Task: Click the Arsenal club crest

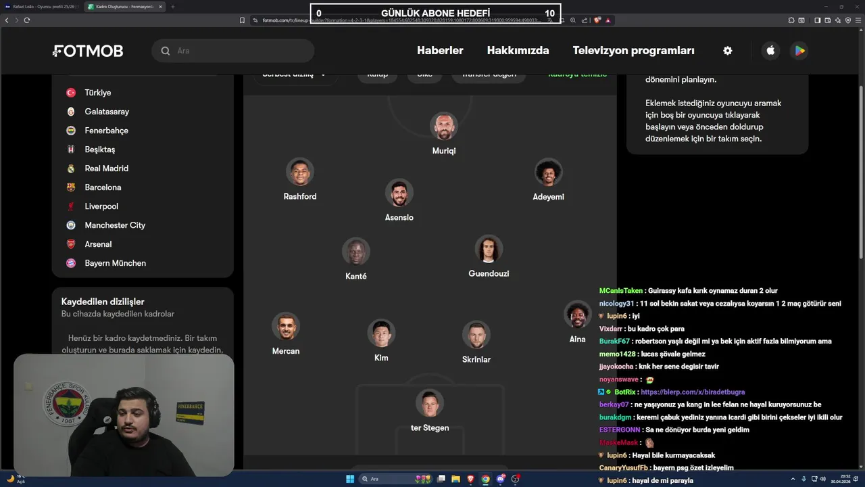Action: coord(71,244)
